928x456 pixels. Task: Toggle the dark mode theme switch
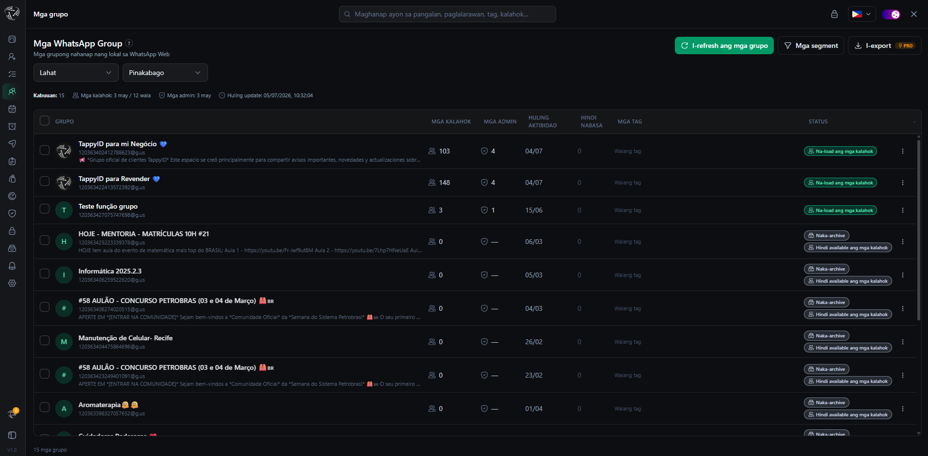[891, 14]
